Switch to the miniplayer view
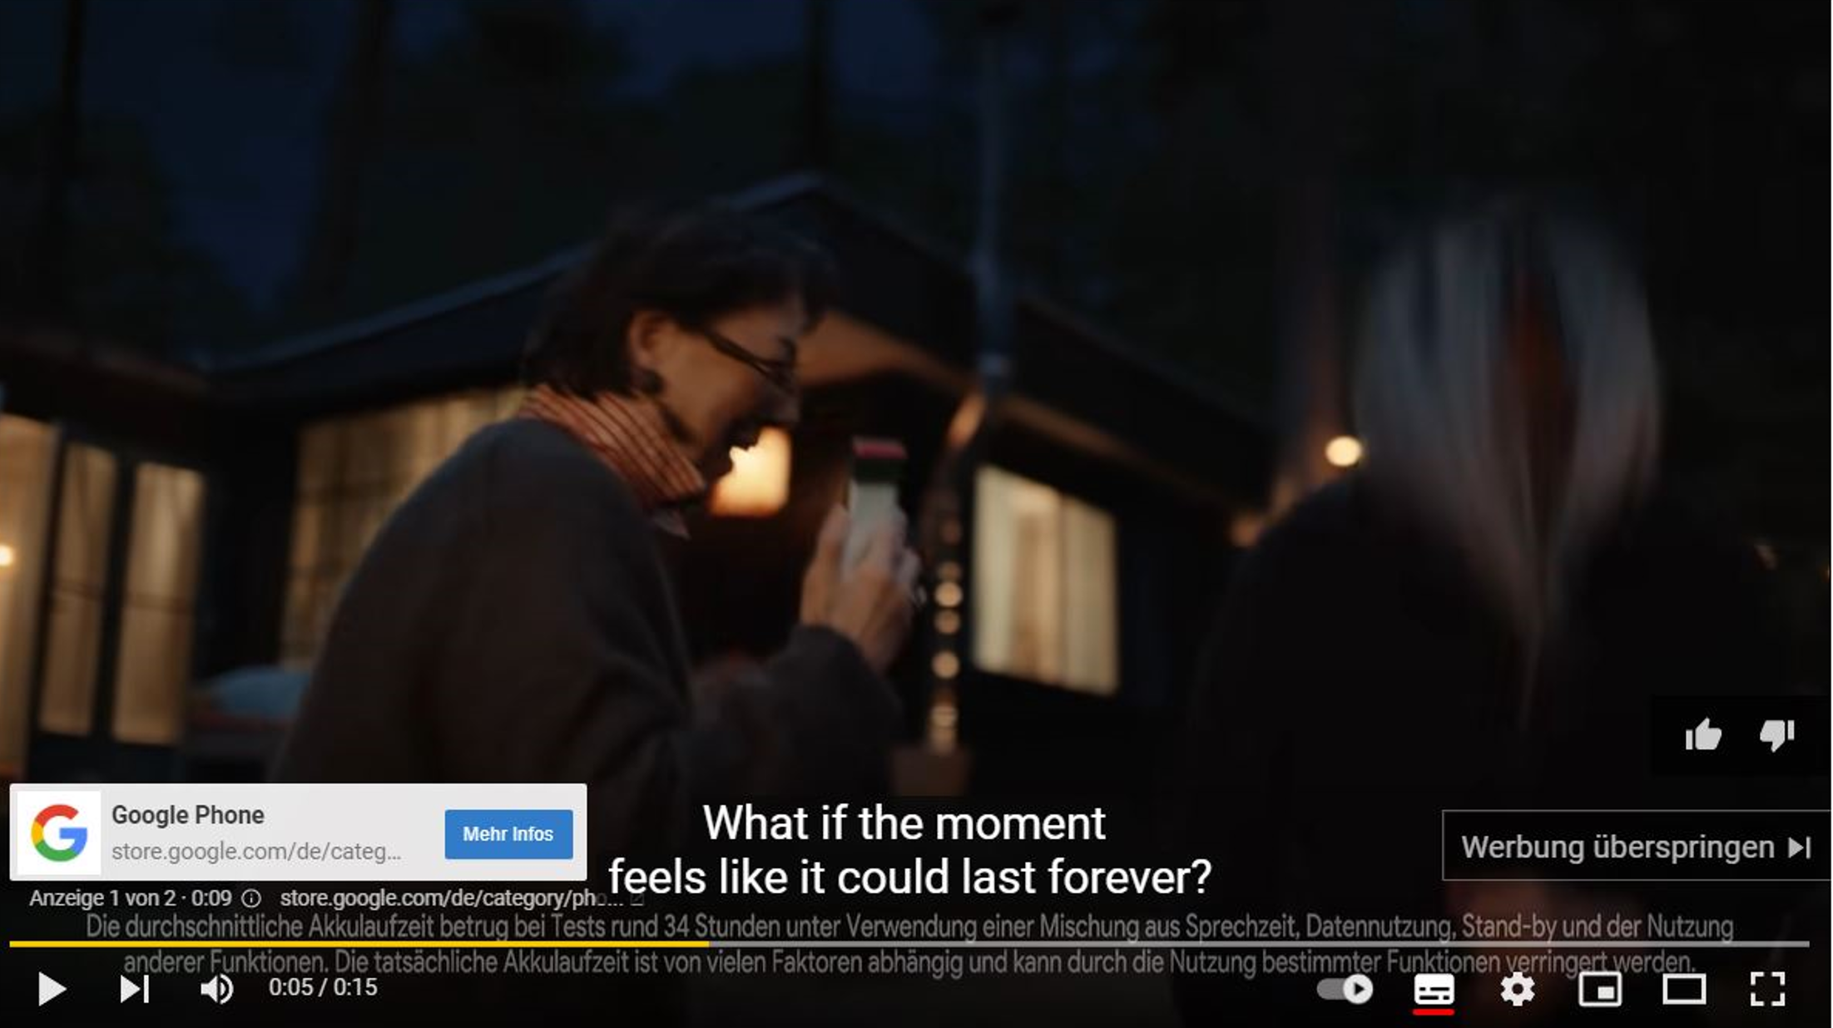1833x1028 pixels. [x=1600, y=989]
